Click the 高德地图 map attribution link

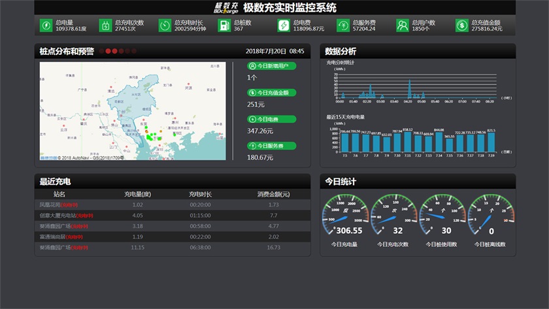48,157
